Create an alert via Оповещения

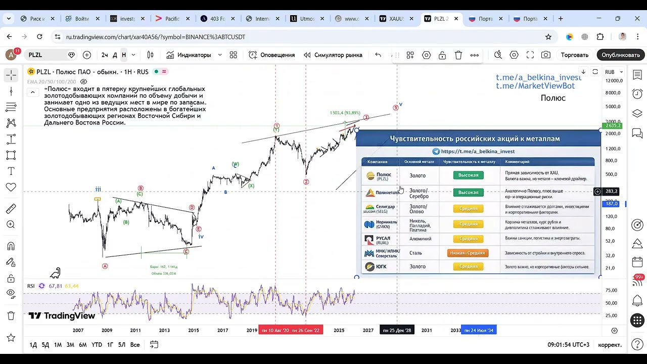(x=271, y=55)
